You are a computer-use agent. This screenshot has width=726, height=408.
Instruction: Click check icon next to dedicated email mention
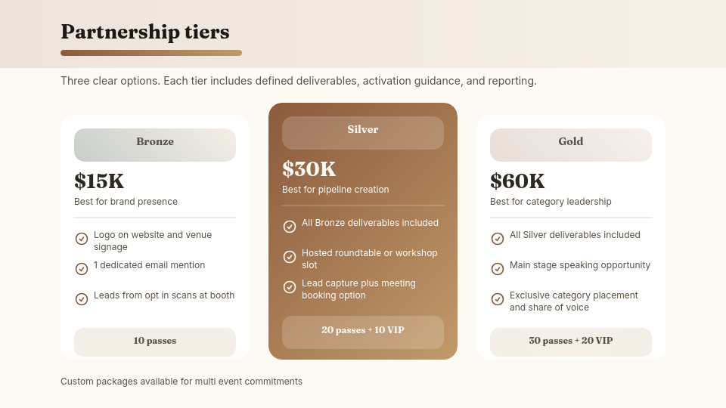[x=82, y=269]
